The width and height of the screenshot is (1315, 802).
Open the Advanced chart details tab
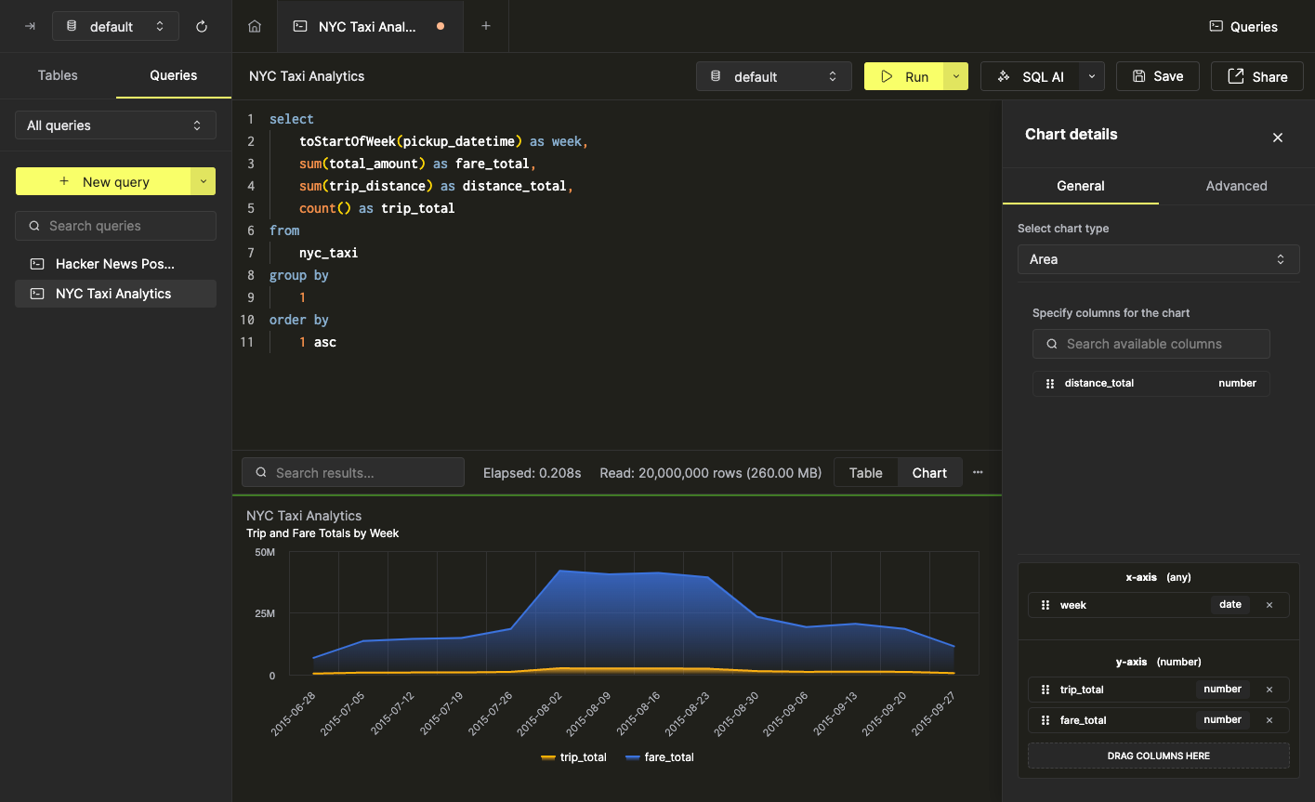[1236, 186]
